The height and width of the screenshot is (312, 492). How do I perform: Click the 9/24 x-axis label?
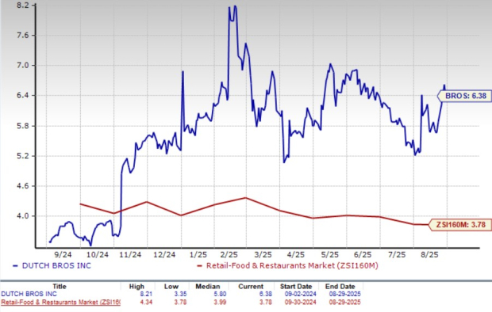tap(63, 254)
